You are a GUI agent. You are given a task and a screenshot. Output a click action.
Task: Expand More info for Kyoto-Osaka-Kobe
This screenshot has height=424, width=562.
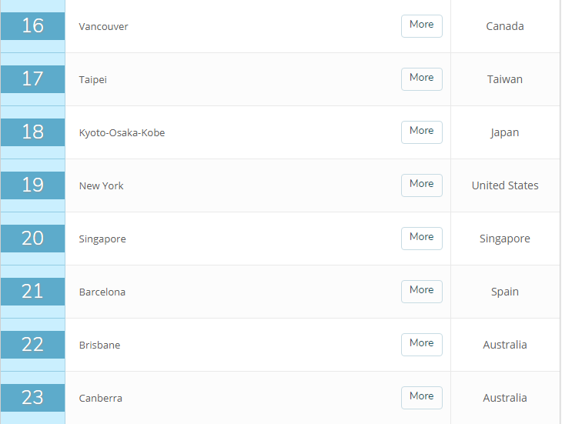421,132
